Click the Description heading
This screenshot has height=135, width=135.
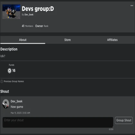[9, 49]
